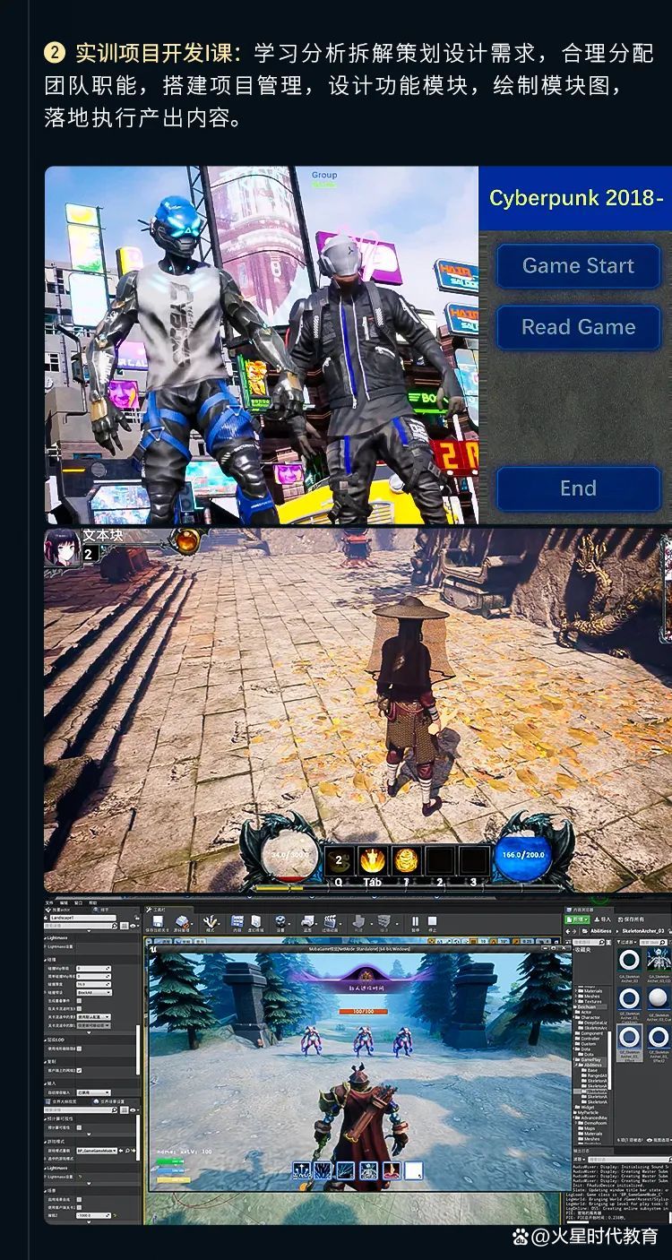Click the white empty skill slot in viewport
The height and width of the screenshot is (1260, 672).
(x=413, y=1170)
